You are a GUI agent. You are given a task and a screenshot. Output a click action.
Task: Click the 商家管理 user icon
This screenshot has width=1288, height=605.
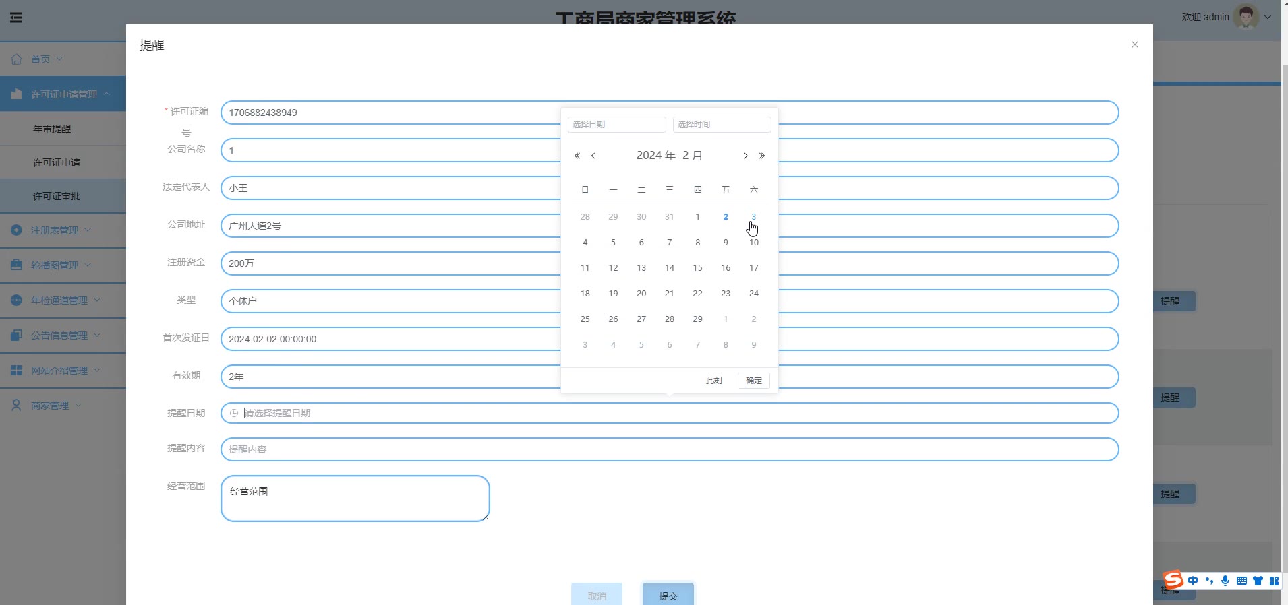(x=16, y=406)
